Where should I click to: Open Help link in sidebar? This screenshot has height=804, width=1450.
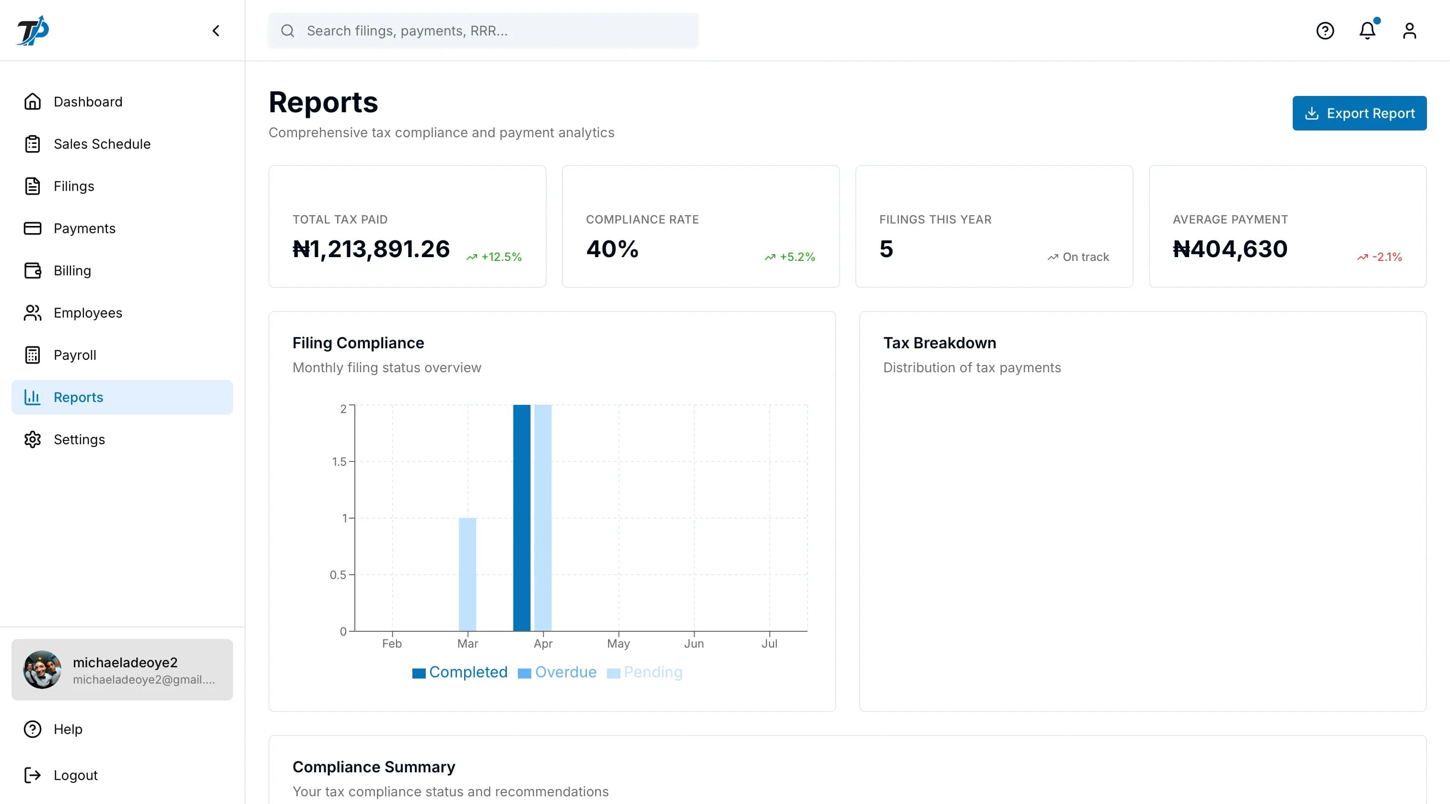122,729
